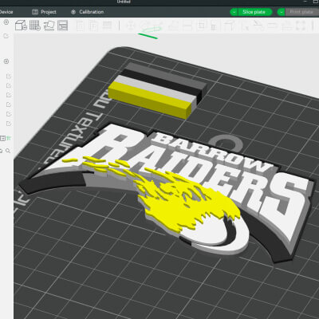Click the filament section settings icon

click(x=6, y=61)
